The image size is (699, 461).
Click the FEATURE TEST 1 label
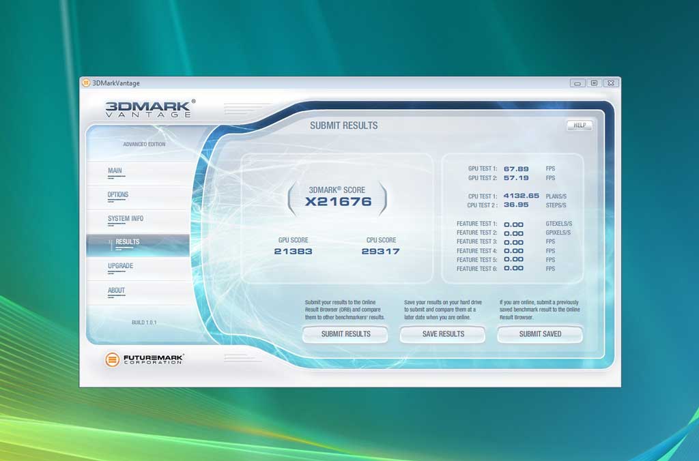point(476,224)
